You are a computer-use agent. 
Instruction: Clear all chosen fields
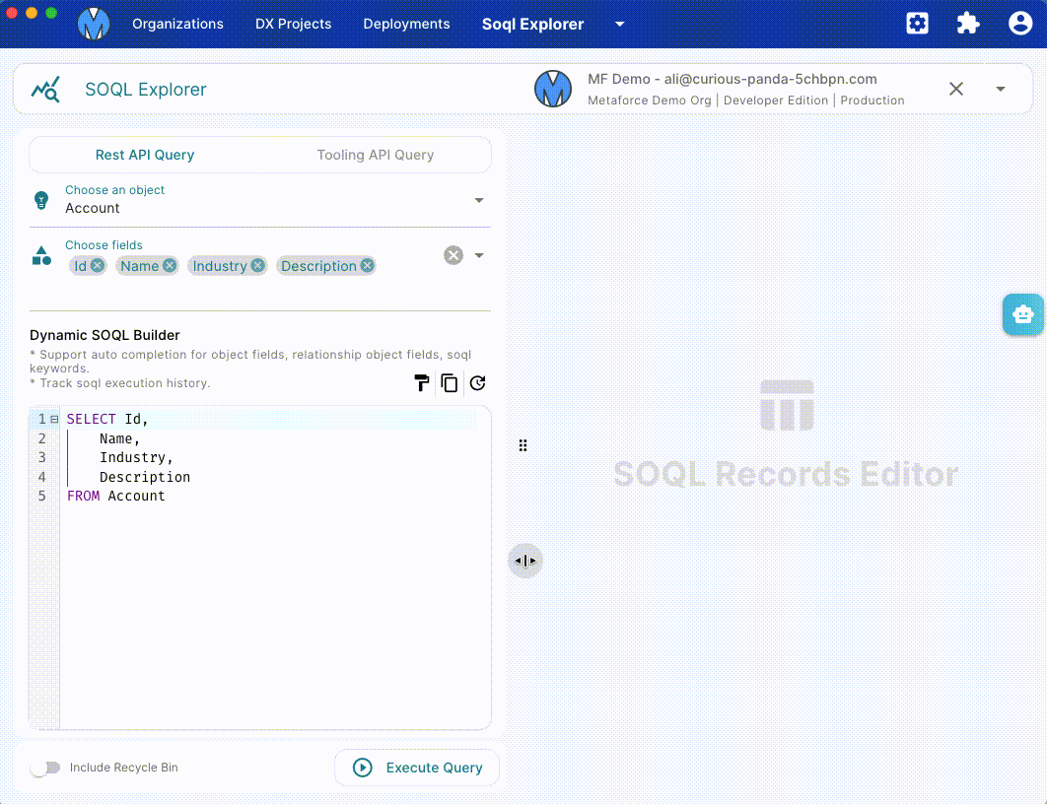point(454,255)
